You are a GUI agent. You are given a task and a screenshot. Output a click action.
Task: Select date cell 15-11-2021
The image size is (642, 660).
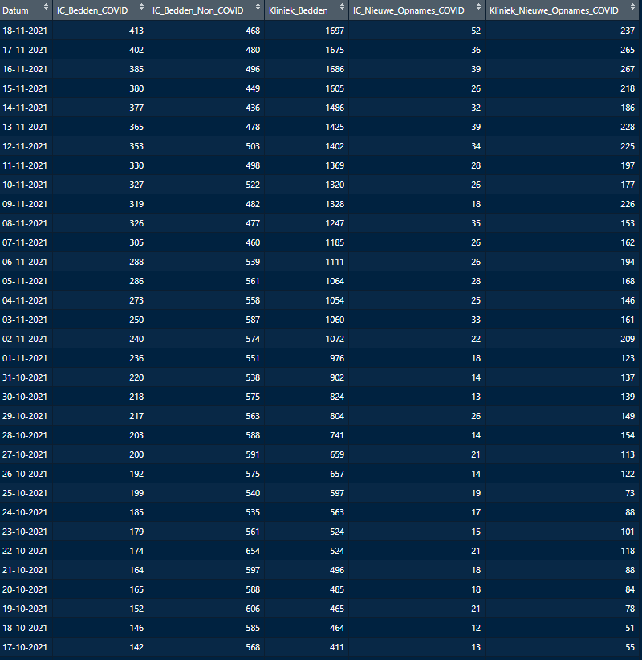(x=25, y=88)
